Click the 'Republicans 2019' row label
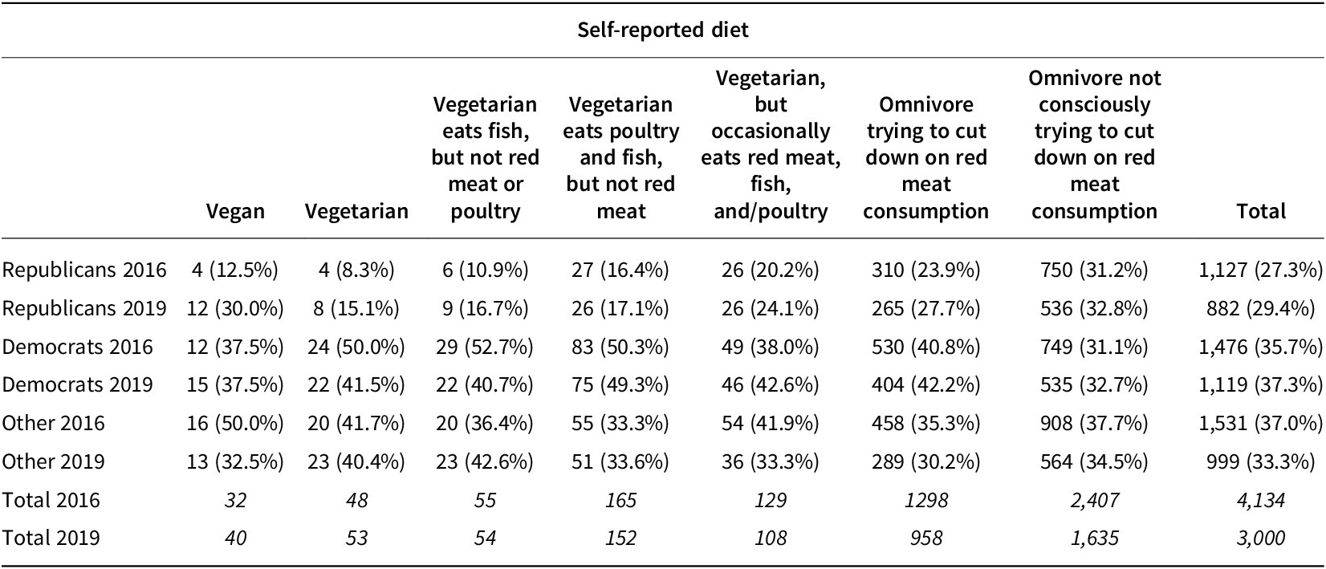 [84, 308]
